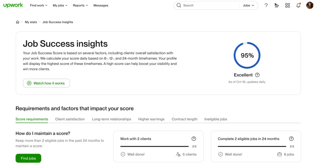Open the Jobs search category dropdown
317x168 pixels.
(248, 6)
